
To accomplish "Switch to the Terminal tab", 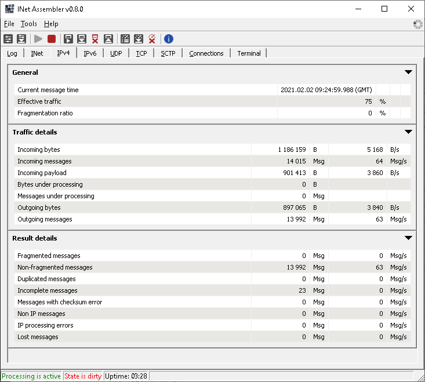I will coord(249,53).
